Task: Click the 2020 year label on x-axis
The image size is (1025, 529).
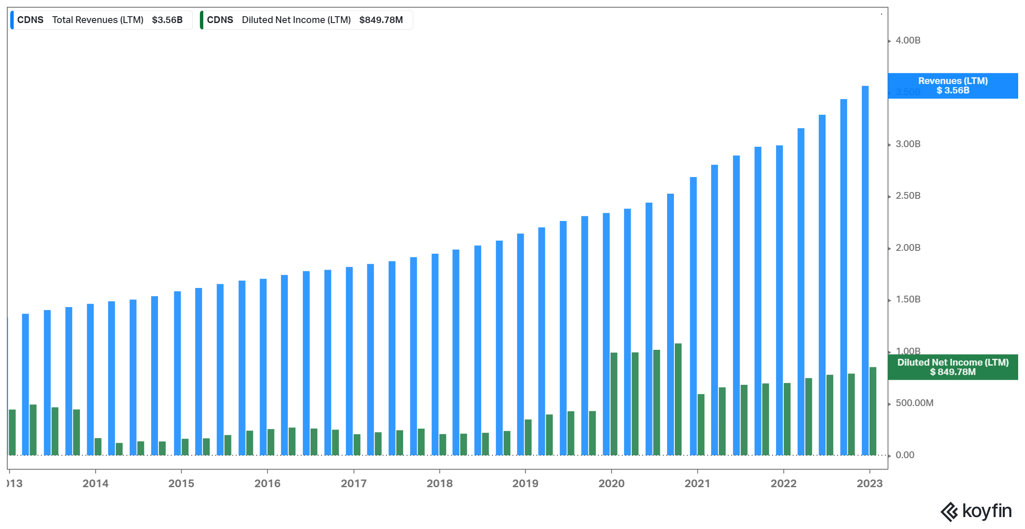Action: [611, 483]
